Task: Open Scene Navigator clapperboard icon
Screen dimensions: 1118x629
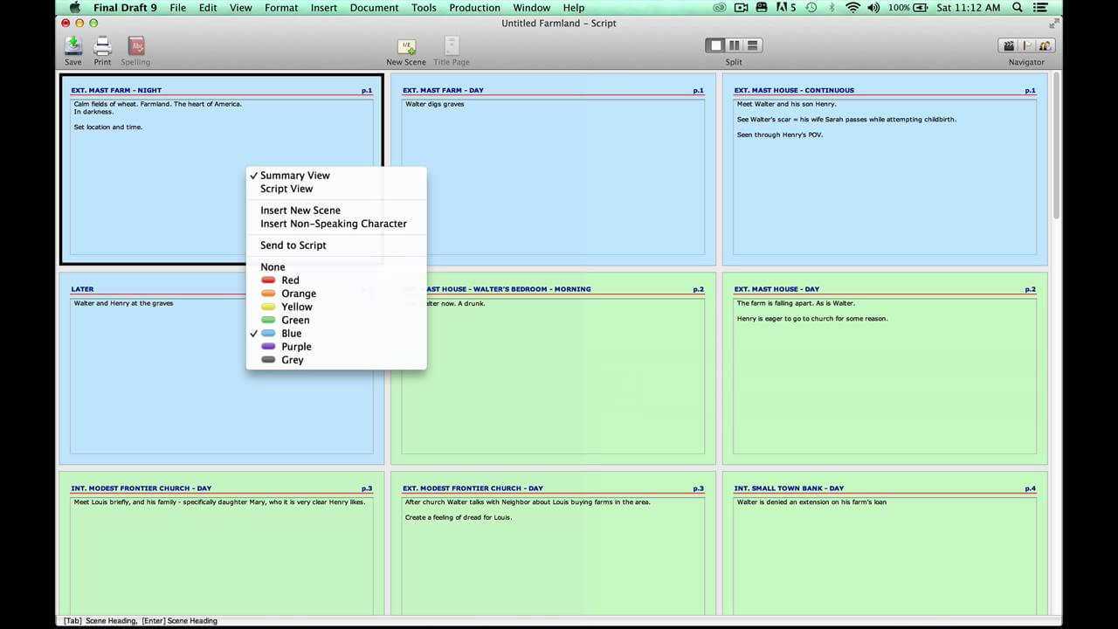Action: tap(1008, 45)
